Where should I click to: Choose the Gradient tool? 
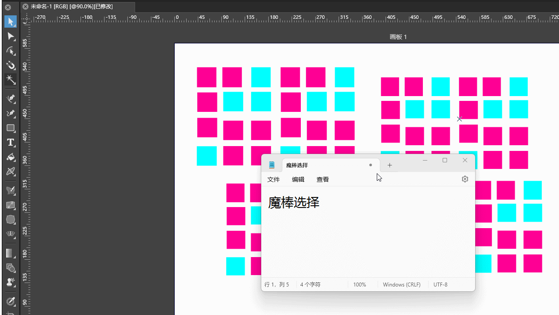pyautogui.click(x=11, y=253)
